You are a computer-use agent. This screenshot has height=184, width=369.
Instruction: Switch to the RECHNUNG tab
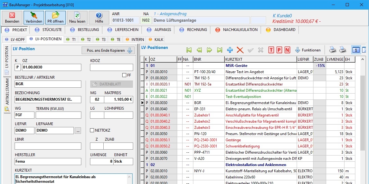193,30
